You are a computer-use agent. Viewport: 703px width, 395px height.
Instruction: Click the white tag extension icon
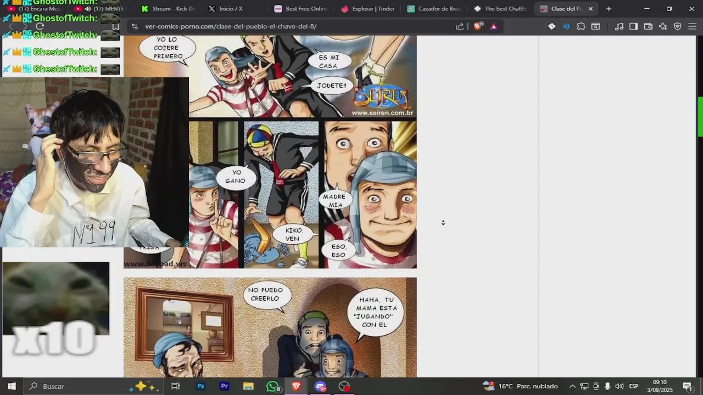(x=552, y=26)
